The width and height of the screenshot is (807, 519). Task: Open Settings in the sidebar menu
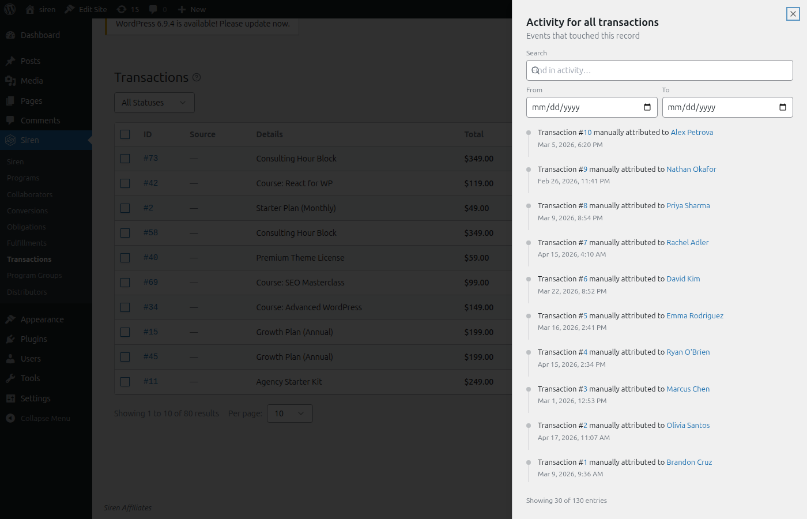[x=12, y=398]
